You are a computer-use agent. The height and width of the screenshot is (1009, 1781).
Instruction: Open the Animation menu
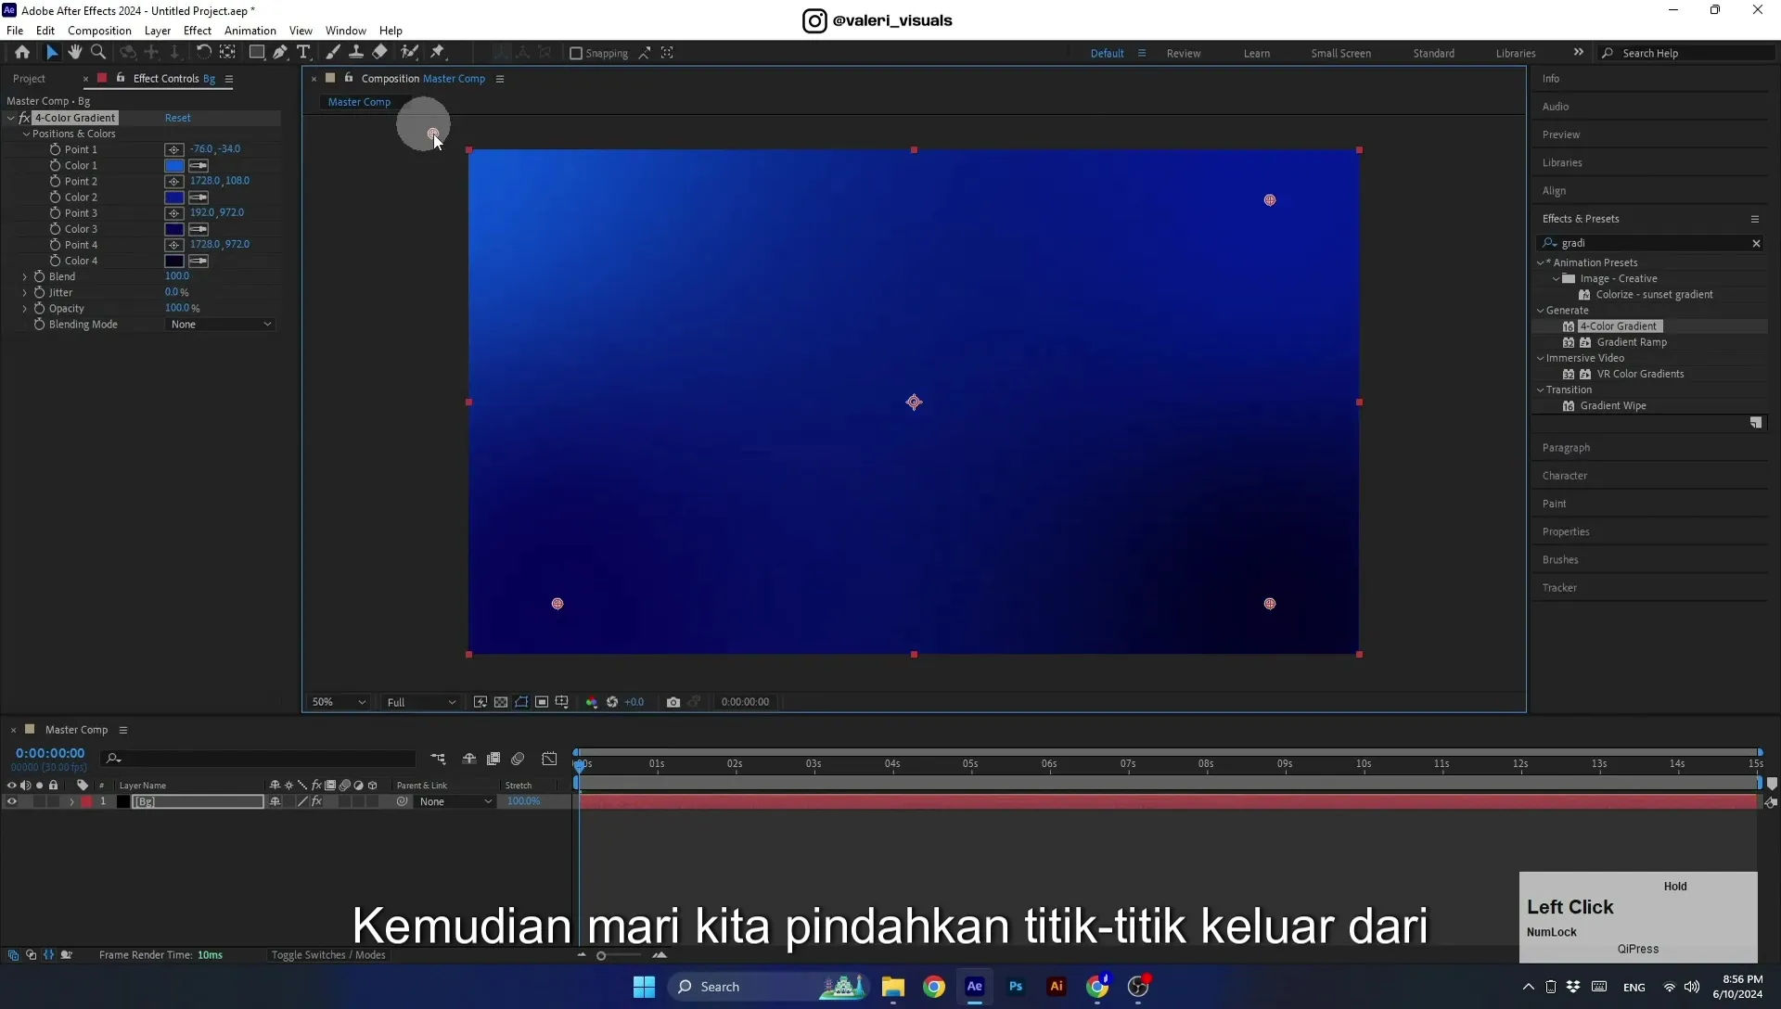[x=250, y=31]
